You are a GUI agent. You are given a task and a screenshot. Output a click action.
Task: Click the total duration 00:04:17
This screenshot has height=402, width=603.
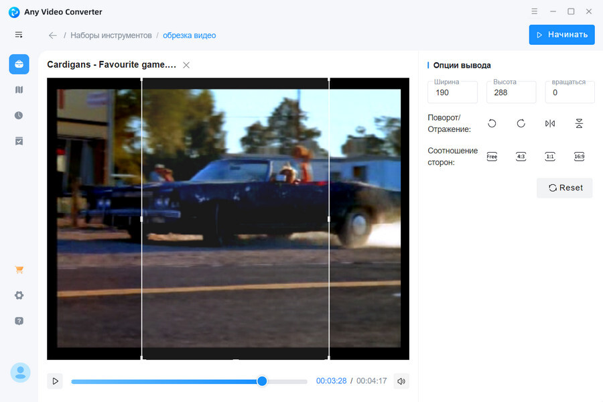371,381
